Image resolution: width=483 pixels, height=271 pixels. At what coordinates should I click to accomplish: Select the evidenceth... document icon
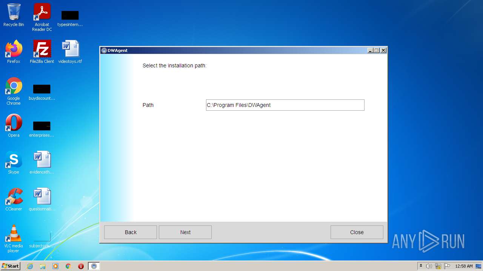[42, 163]
